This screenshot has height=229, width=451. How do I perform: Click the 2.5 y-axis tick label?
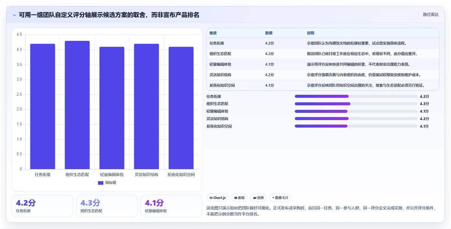coord(19,94)
